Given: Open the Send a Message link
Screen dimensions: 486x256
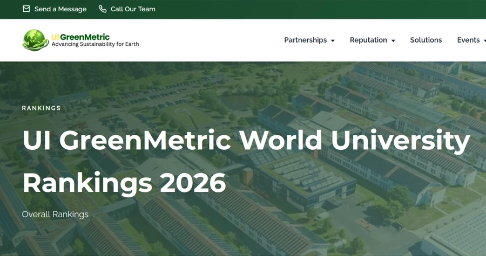Looking at the screenshot, I should 60,9.
